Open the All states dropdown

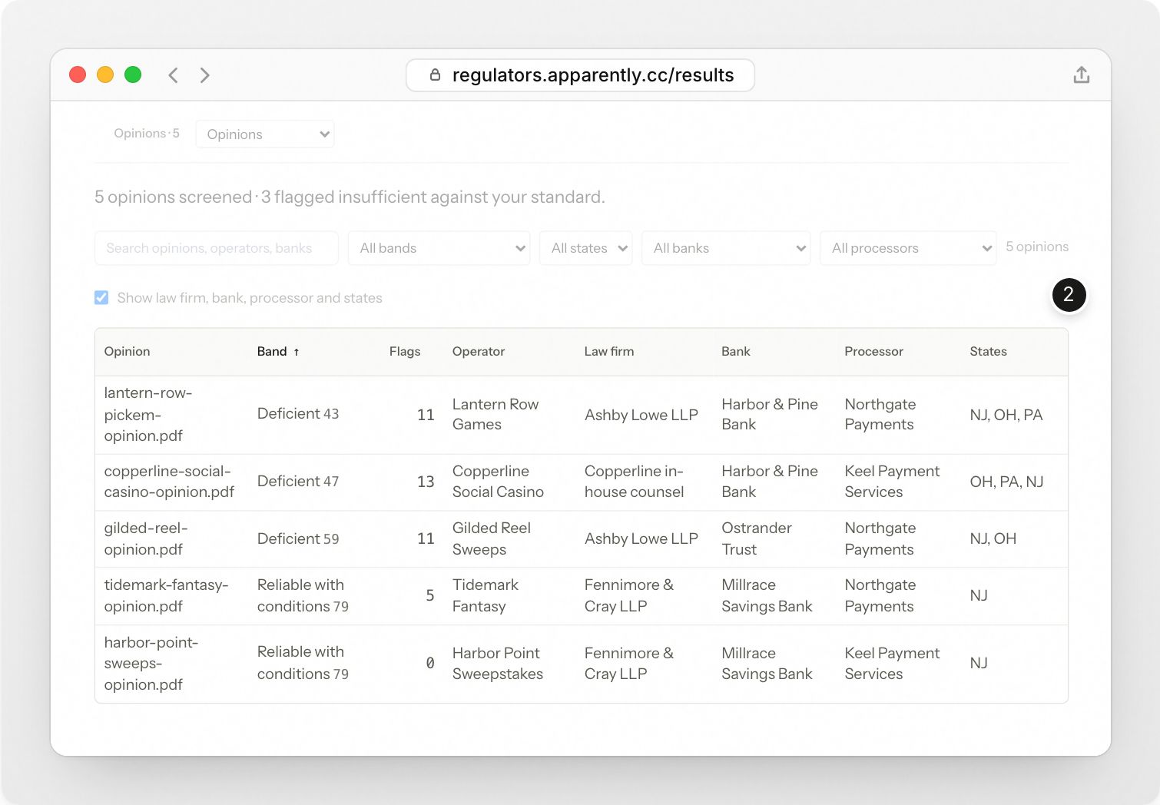click(585, 248)
